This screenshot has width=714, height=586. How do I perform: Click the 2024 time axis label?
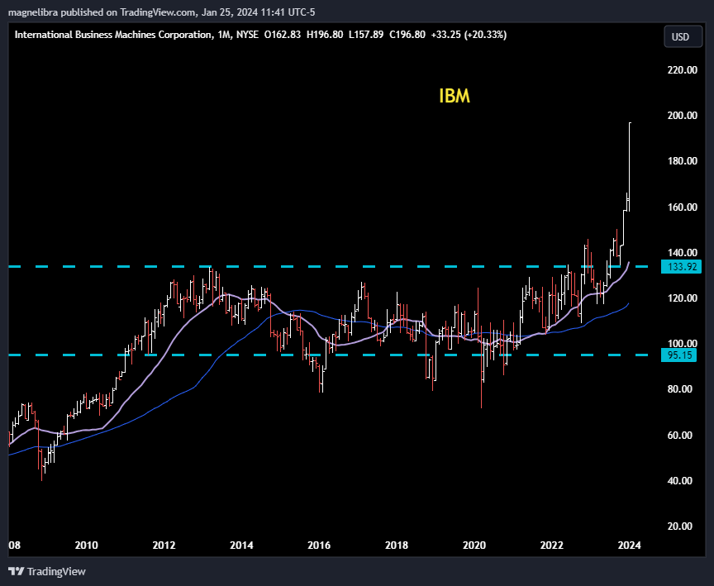[x=630, y=545]
